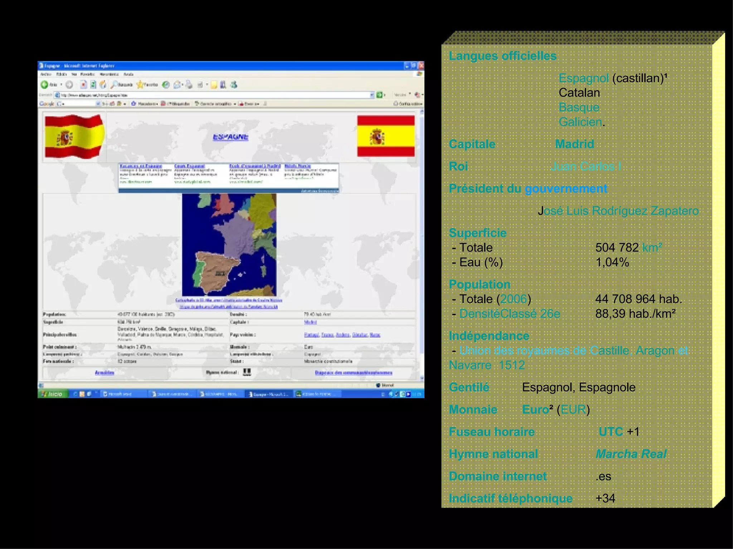
Task: Click the waving Spanish flag image
Action: [74, 137]
